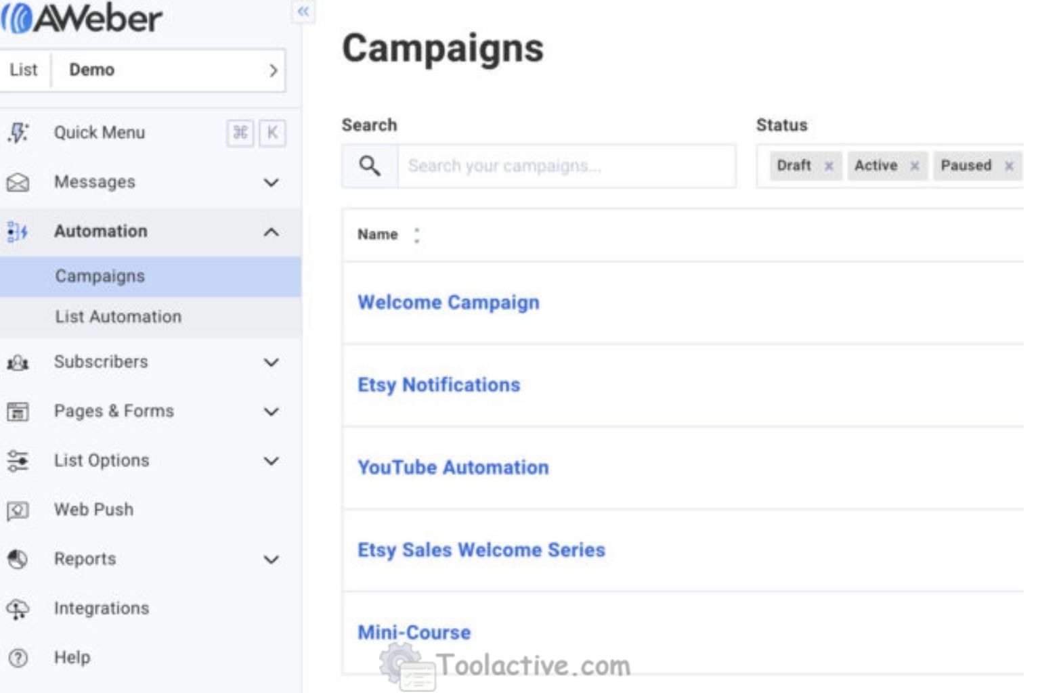Select the Reports pie chart icon
Screen dimensions: 1040x693
click(18, 559)
